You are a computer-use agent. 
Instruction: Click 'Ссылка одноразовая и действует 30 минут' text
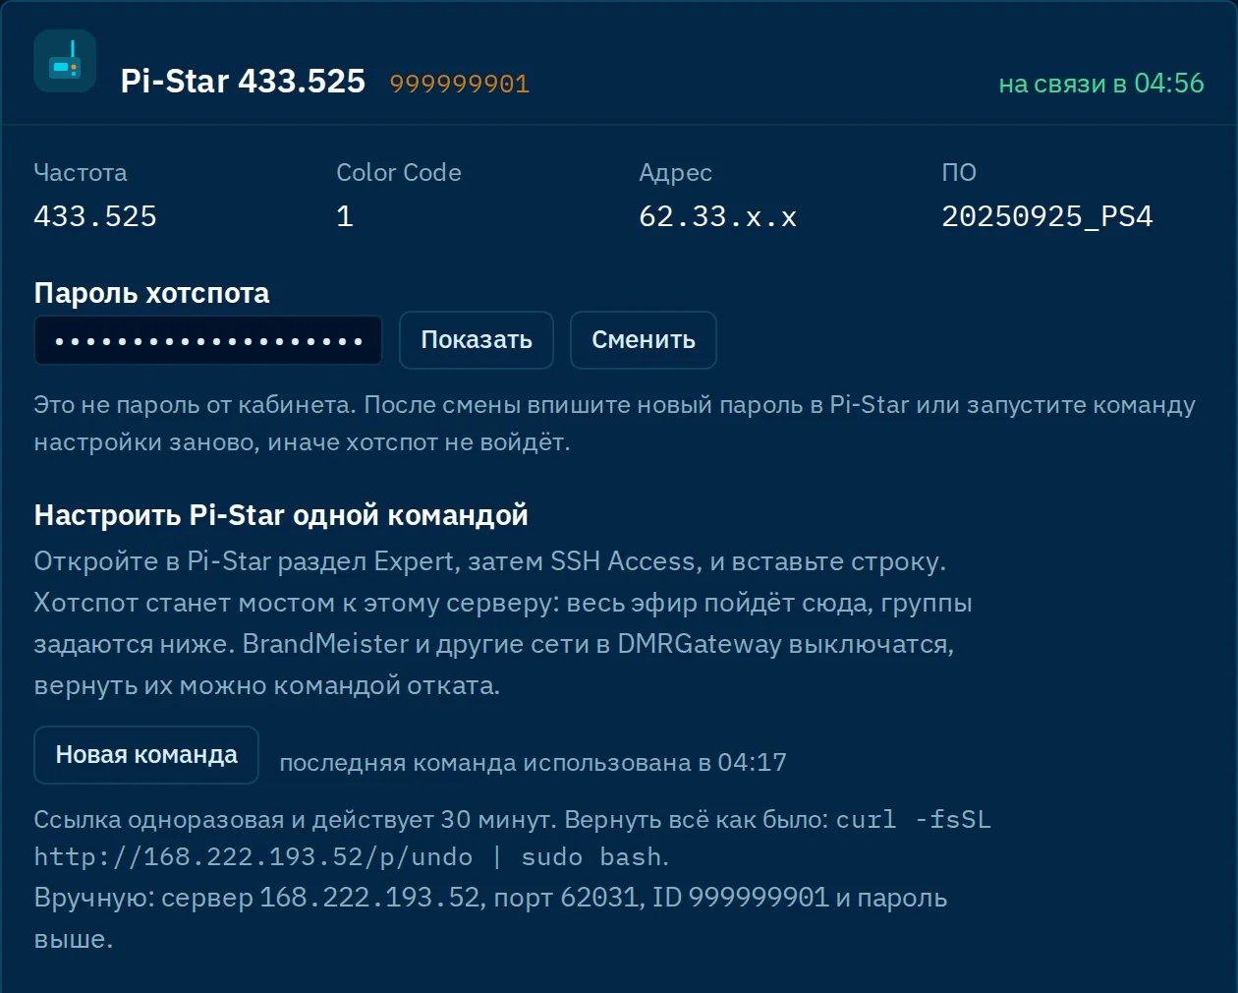[295, 820]
